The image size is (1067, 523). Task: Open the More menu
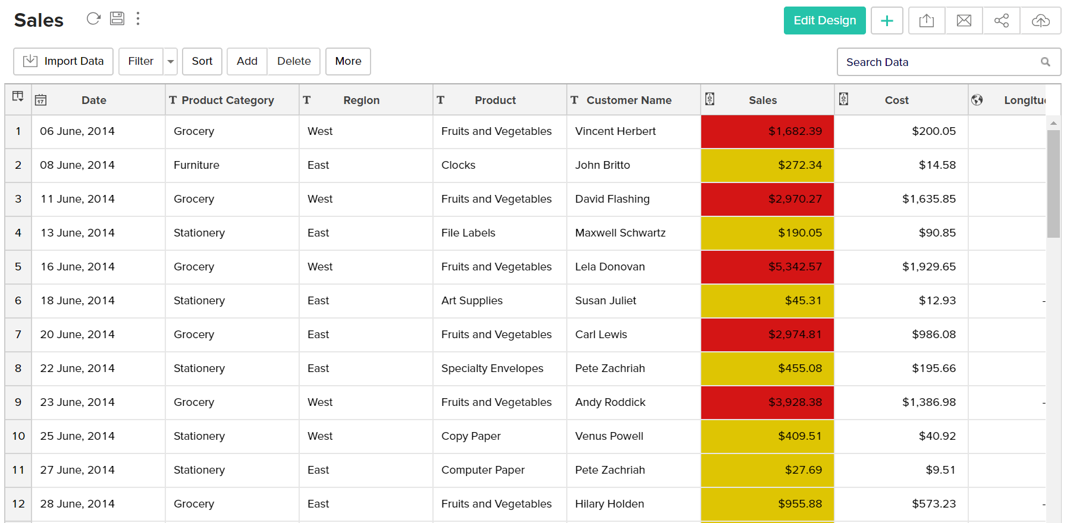tap(348, 62)
